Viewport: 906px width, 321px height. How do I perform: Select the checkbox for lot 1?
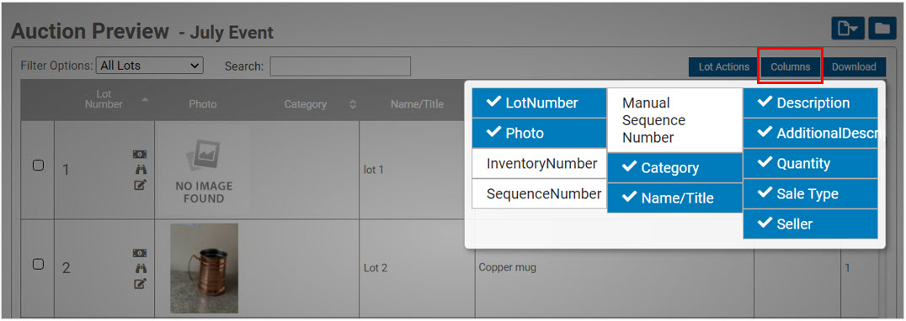[x=38, y=166]
